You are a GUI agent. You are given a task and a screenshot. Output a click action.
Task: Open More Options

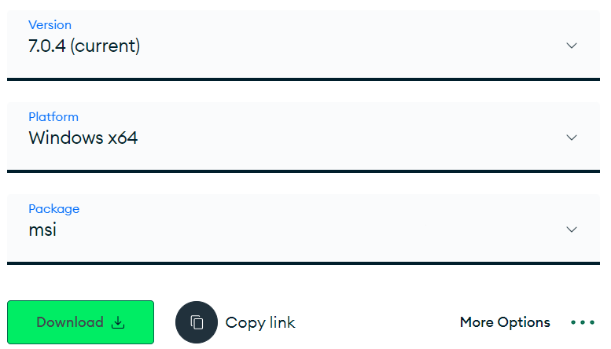[x=505, y=322]
